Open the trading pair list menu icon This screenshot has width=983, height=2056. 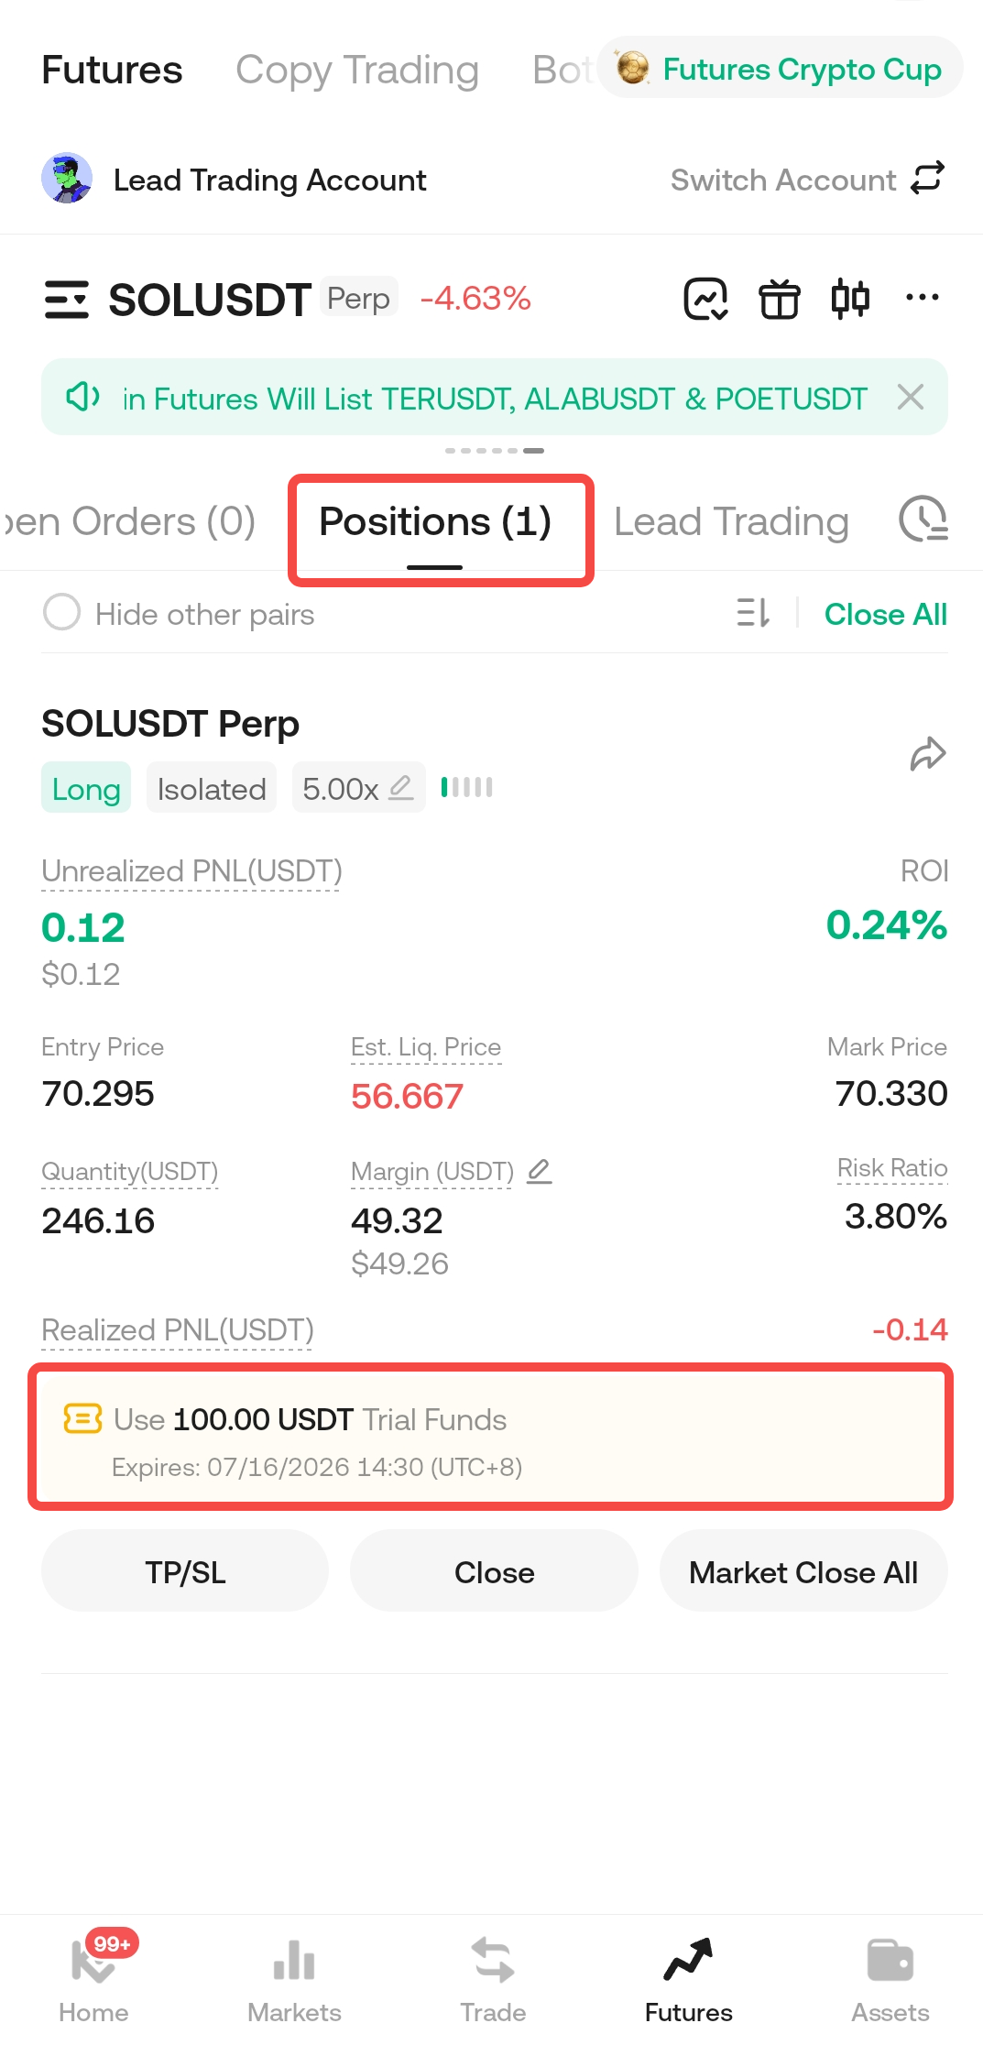pos(66,300)
